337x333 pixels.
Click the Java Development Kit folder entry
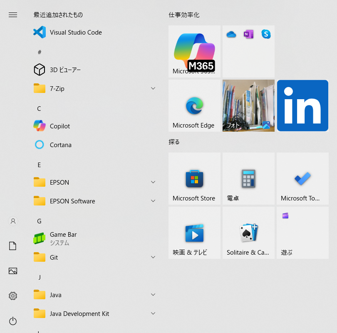pos(94,313)
